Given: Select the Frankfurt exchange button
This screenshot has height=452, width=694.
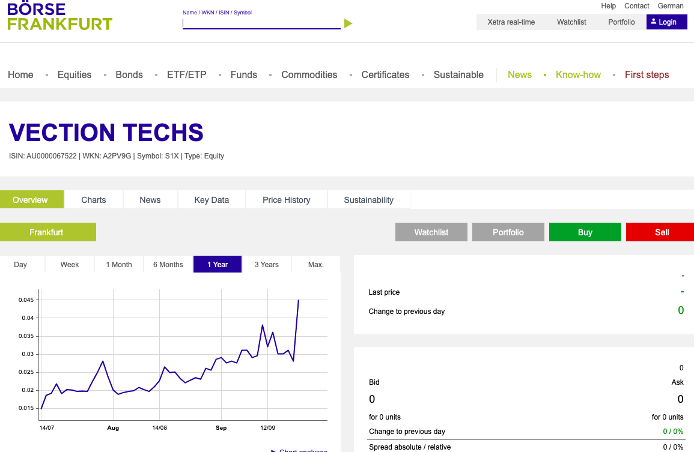Looking at the screenshot, I should coord(47,232).
